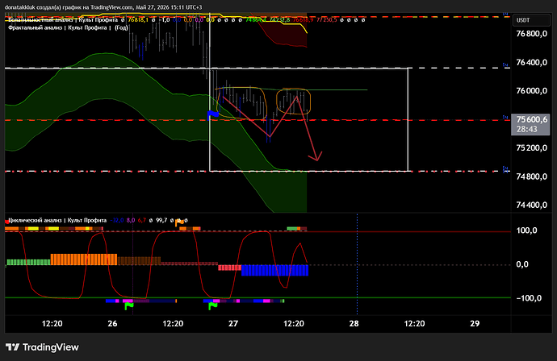Click the 76400,0 price axis label
The height and width of the screenshot is (361, 557).
coord(531,62)
